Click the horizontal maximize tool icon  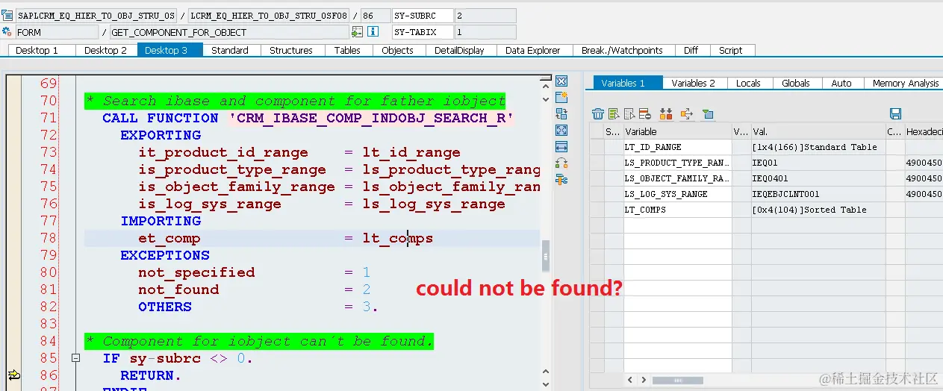tap(561, 146)
